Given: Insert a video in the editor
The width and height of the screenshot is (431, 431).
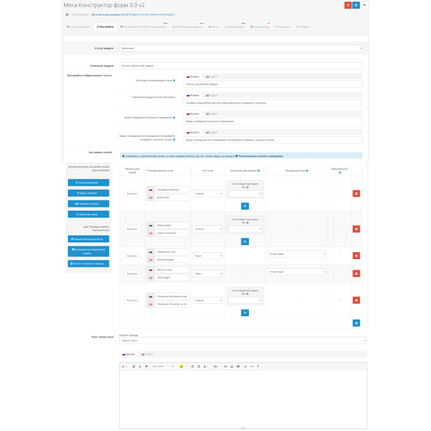Looking at the screenshot, I should pyautogui.click(x=238, y=366).
